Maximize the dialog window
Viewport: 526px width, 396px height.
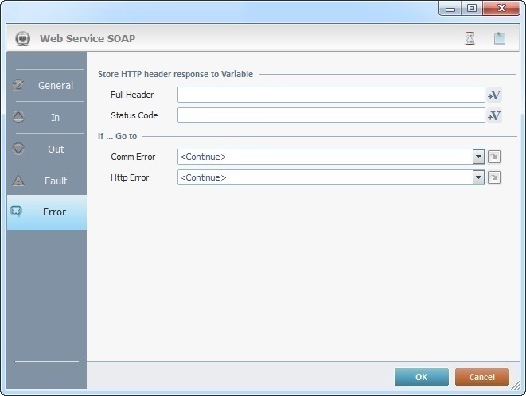pyautogui.click(x=472, y=8)
